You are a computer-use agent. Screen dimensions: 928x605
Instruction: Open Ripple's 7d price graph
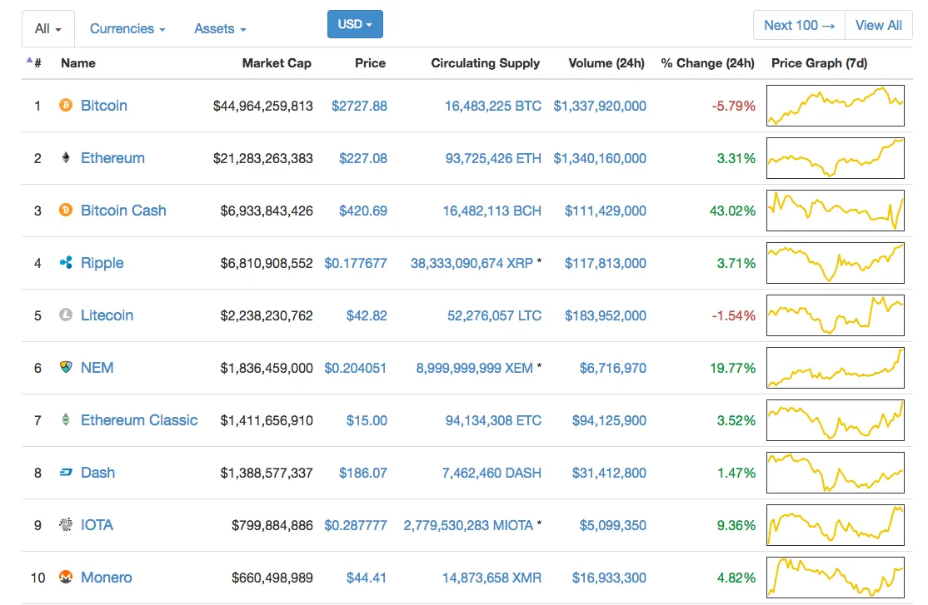coord(835,263)
